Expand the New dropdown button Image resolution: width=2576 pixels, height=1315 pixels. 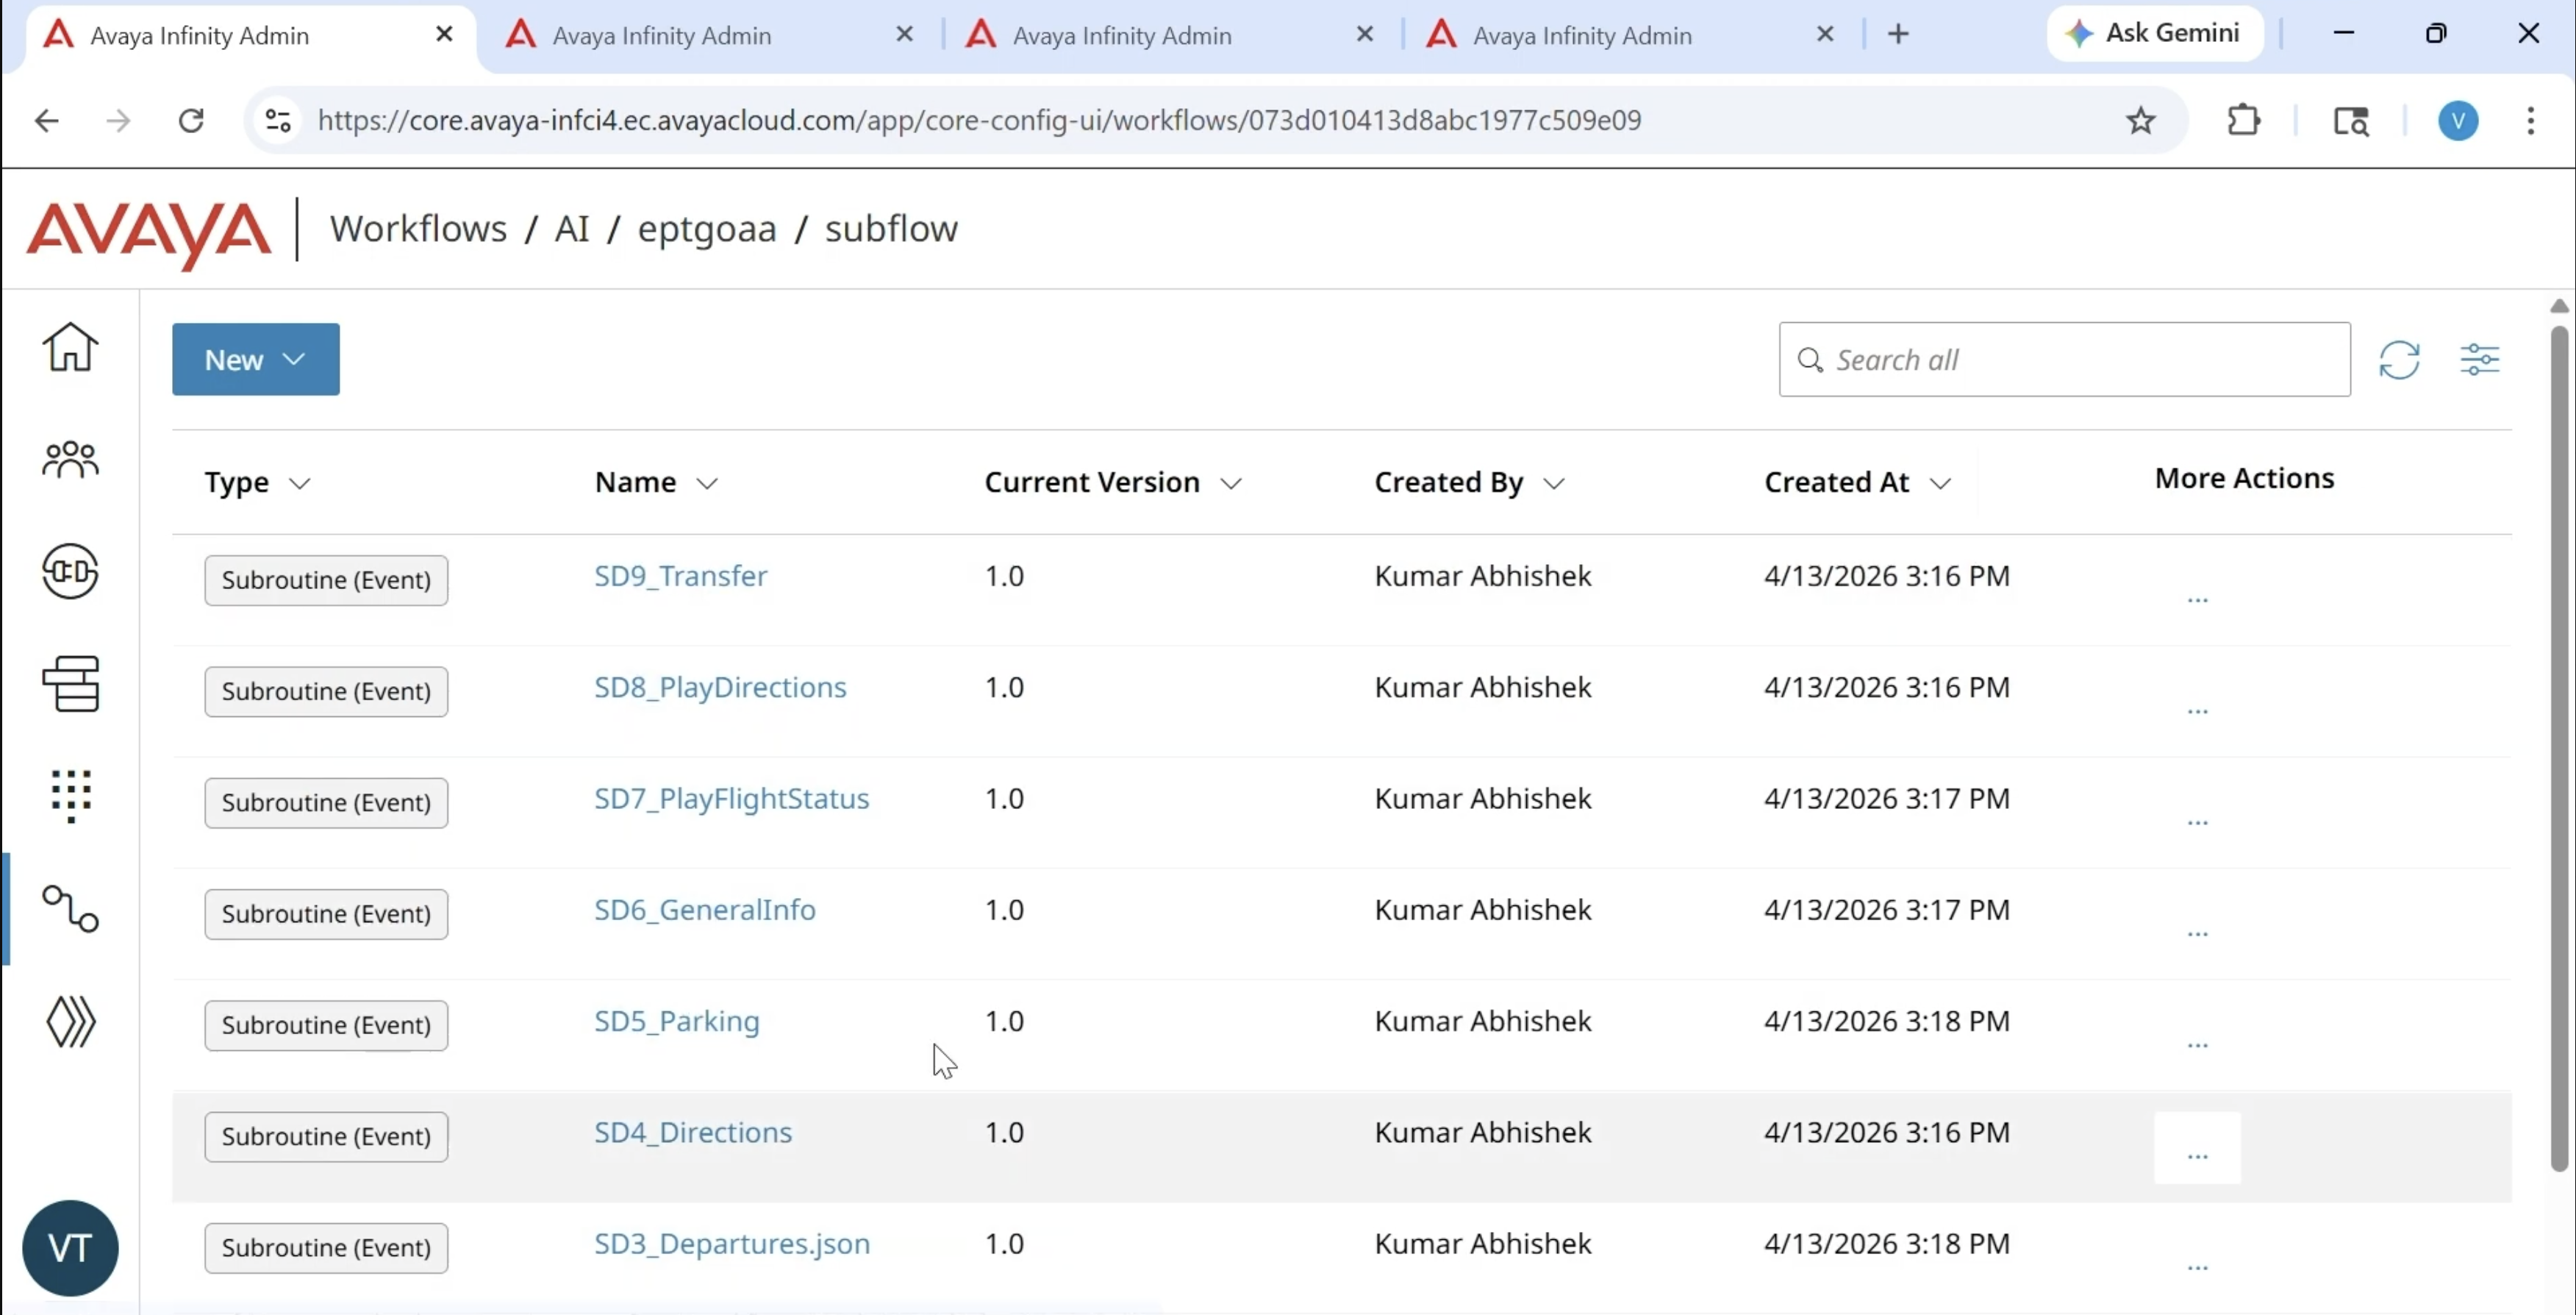256,360
